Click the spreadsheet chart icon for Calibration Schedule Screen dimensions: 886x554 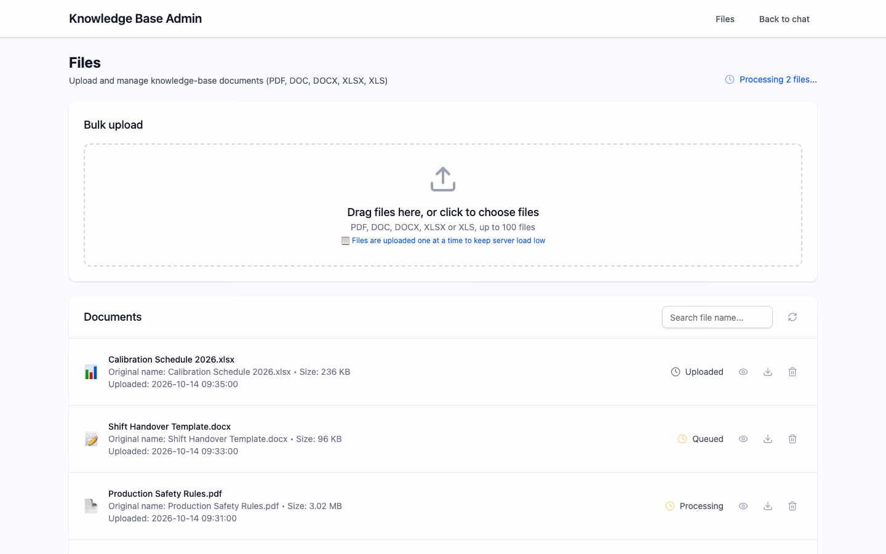pos(91,372)
